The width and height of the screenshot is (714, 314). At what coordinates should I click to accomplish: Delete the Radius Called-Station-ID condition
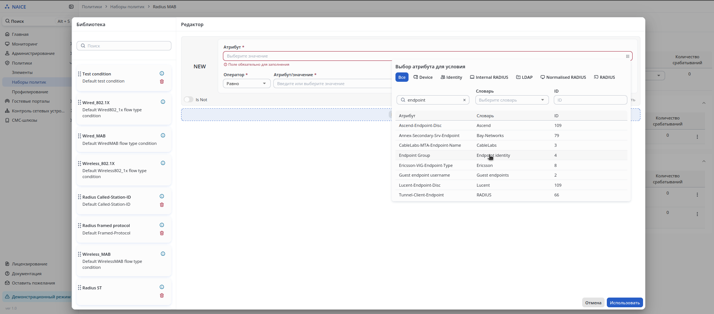coord(162,205)
